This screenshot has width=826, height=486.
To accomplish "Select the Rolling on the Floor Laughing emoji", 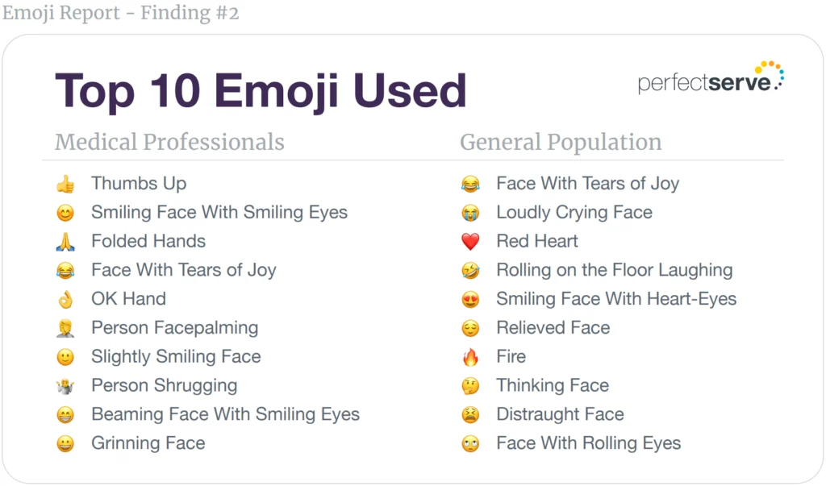I will (470, 271).
